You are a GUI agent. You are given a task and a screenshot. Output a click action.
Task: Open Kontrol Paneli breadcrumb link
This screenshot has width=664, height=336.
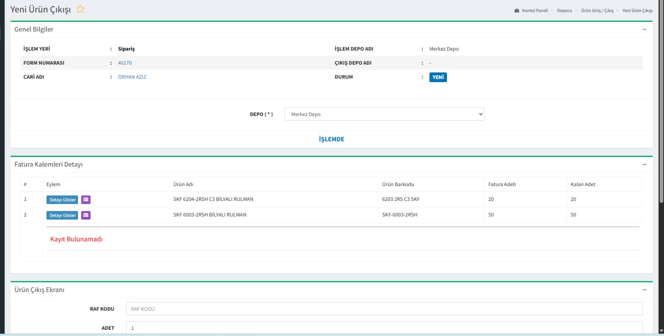coord(535,11)
